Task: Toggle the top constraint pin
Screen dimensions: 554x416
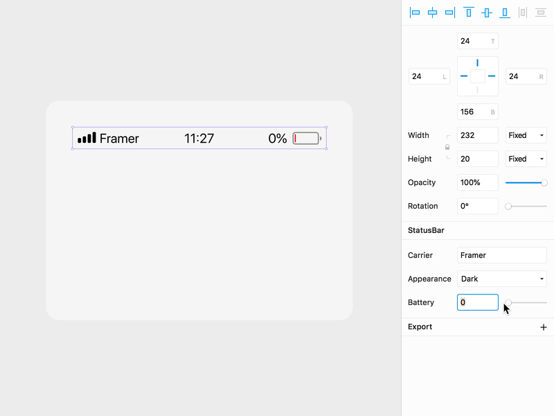Action: coord(477,63)
